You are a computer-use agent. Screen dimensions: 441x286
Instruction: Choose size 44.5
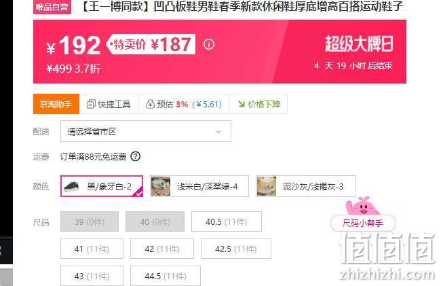click(x=166, y=276)
